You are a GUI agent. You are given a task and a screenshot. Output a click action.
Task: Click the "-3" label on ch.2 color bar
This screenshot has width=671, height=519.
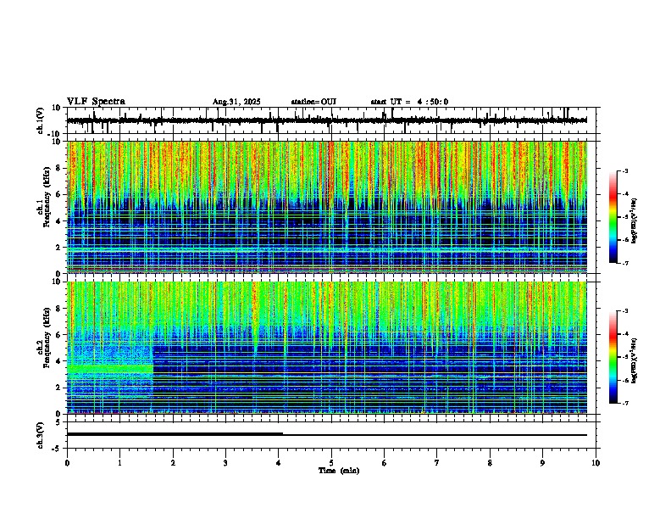click(x=625, y=311)
